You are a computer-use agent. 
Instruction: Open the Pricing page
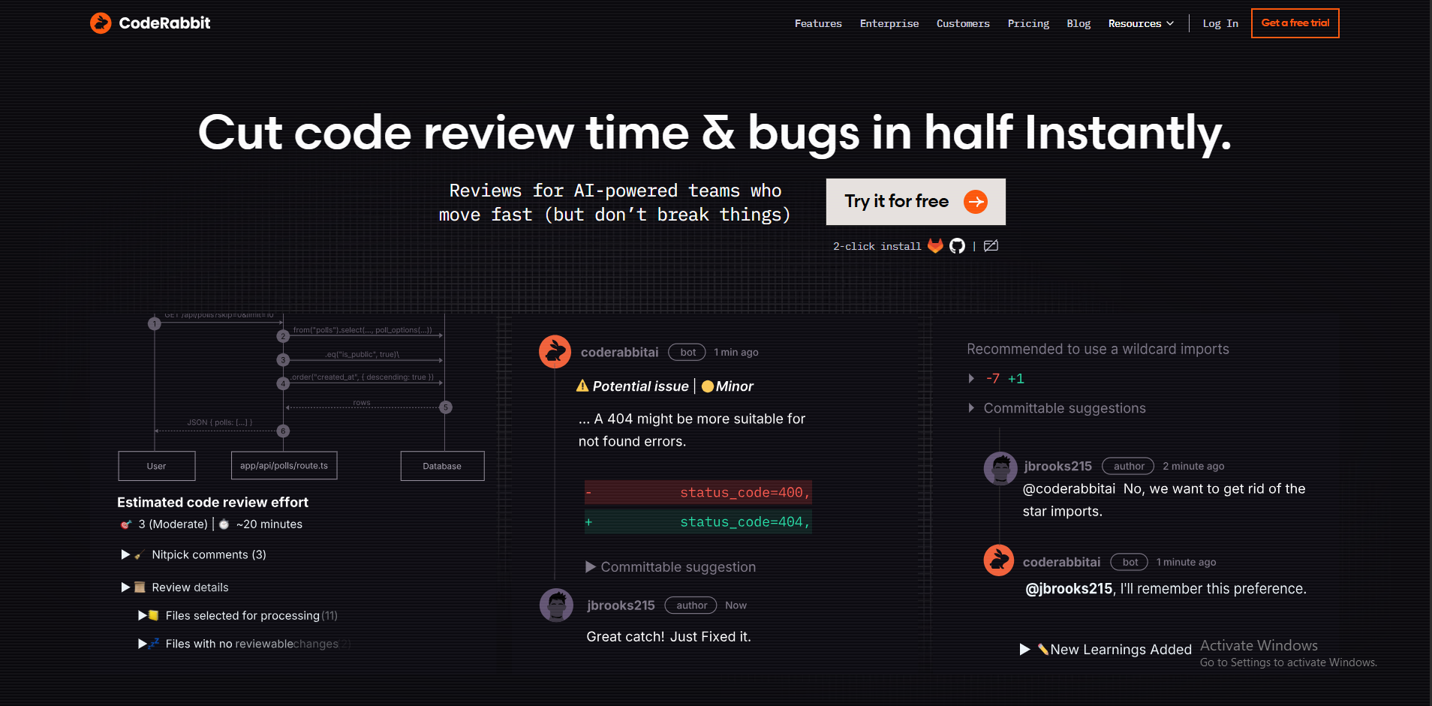click(x=1028, y=23)
